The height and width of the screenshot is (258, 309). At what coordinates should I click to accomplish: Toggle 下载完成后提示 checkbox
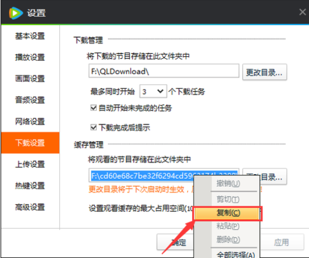[x=93, y=127]
